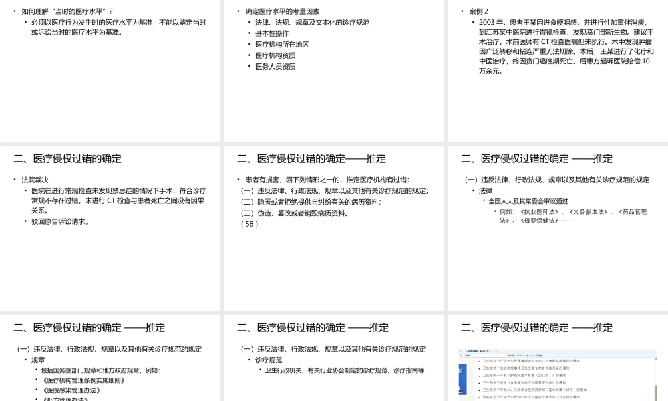This screenshot has width=668, height=401.
Task: Click the title 二、医疗侵权过错的确定——推定 above 患者有损害
Action: [311, 159]
